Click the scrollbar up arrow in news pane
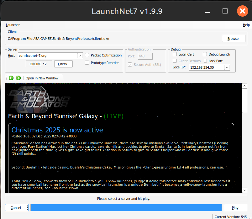252x219 pixels. tap(244, 86)
